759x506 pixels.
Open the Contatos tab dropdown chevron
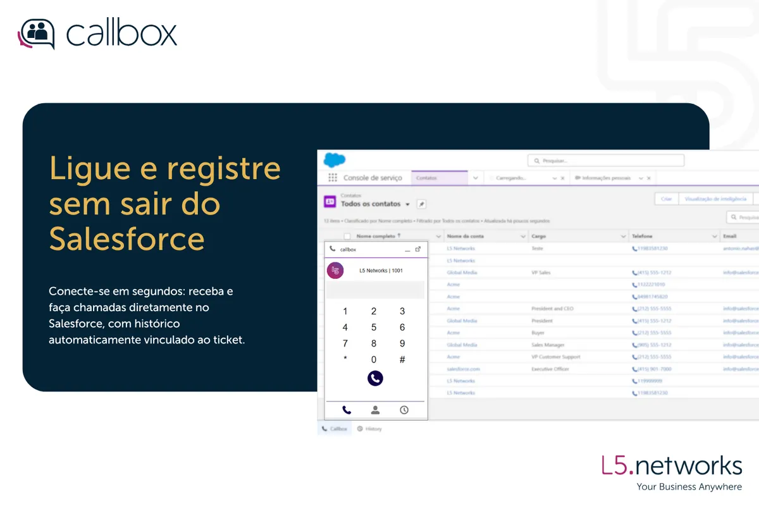click(475, 178)
